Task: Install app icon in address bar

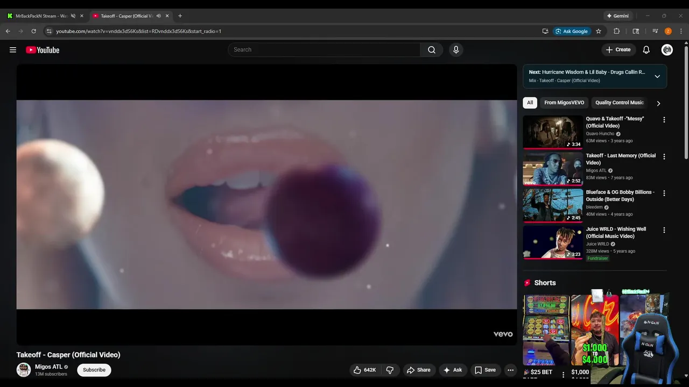Action: pyautogui.click(x=545, y=31)
